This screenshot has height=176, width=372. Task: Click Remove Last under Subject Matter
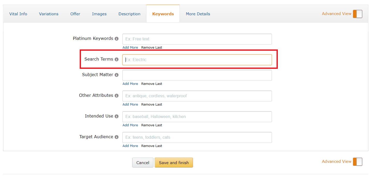(x=152, y=84)
